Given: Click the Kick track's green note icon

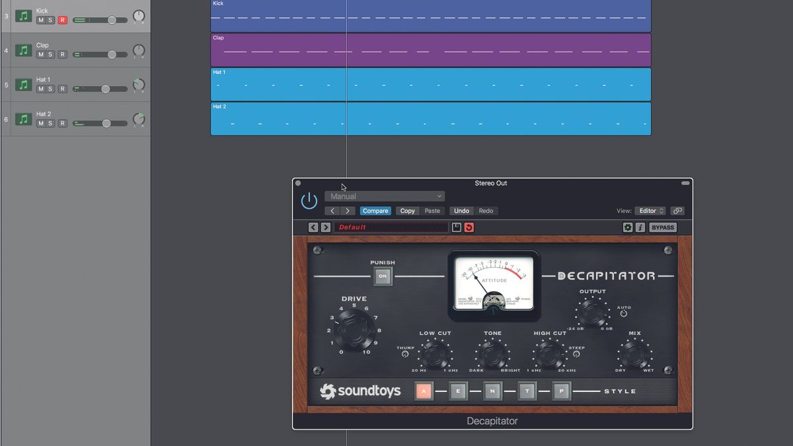Looking at the screenshot, I should (x=24, y=15).
